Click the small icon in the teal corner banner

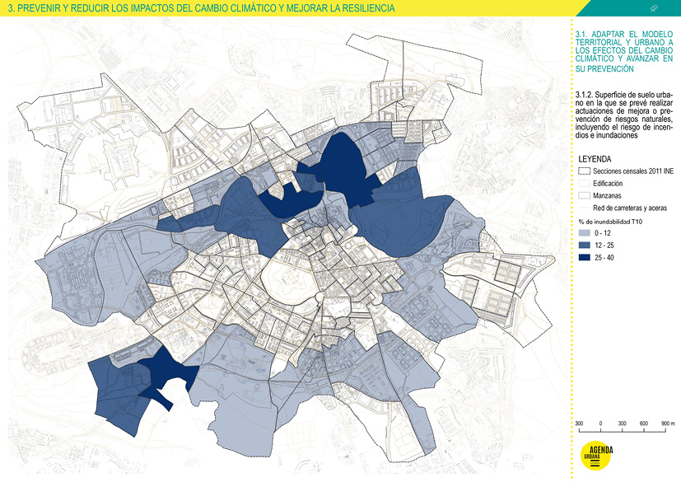(x=653, y=7)
